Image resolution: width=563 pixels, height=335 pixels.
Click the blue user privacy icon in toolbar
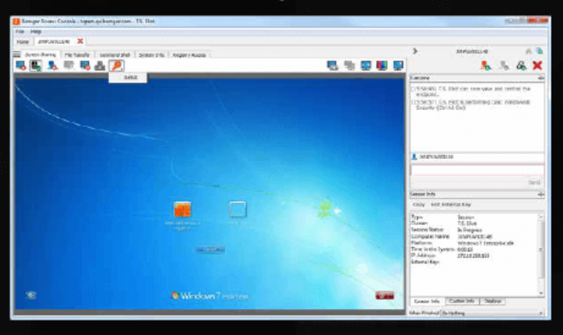pyautogui.click(x=52, y=65)
